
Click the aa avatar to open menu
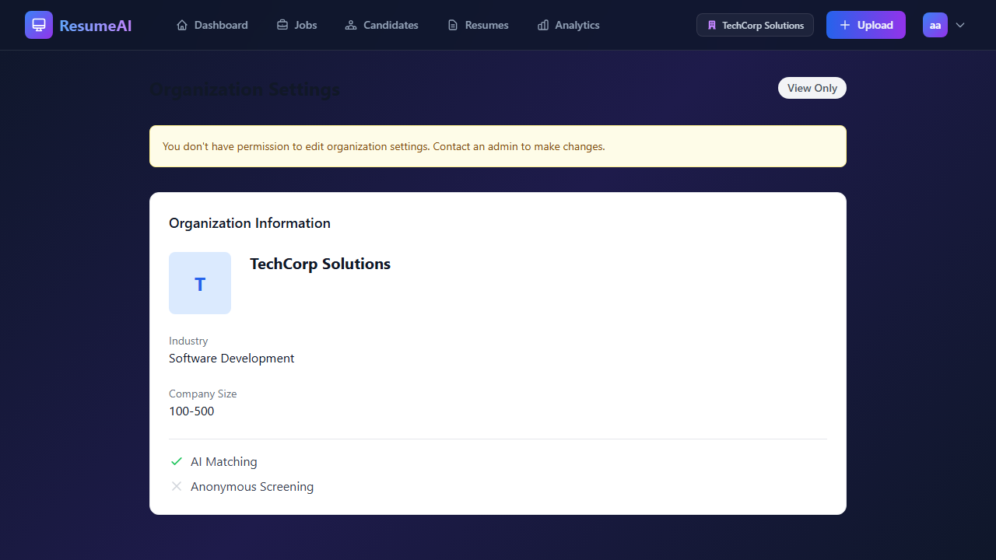[935, 24]
